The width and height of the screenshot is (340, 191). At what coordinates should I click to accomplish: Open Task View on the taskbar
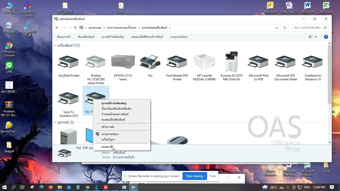coord(23,187)
